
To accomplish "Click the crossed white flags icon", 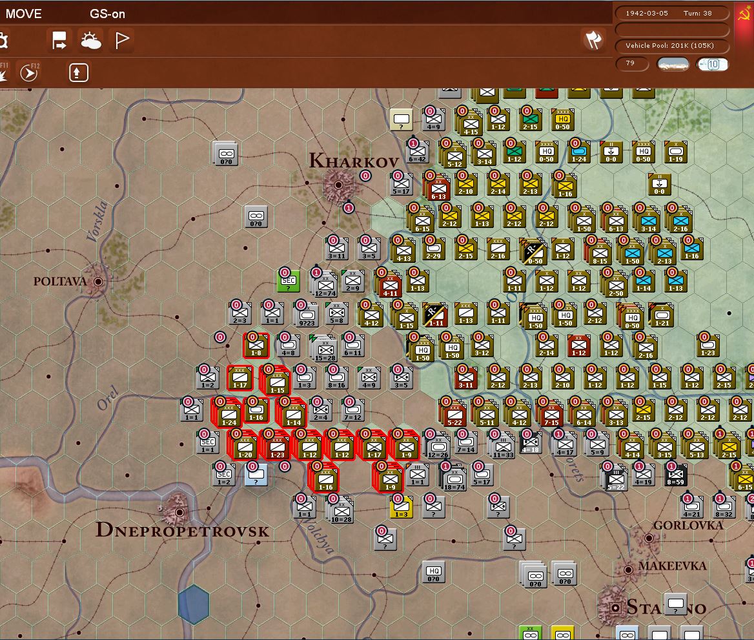I will click(x=593, y=40).
